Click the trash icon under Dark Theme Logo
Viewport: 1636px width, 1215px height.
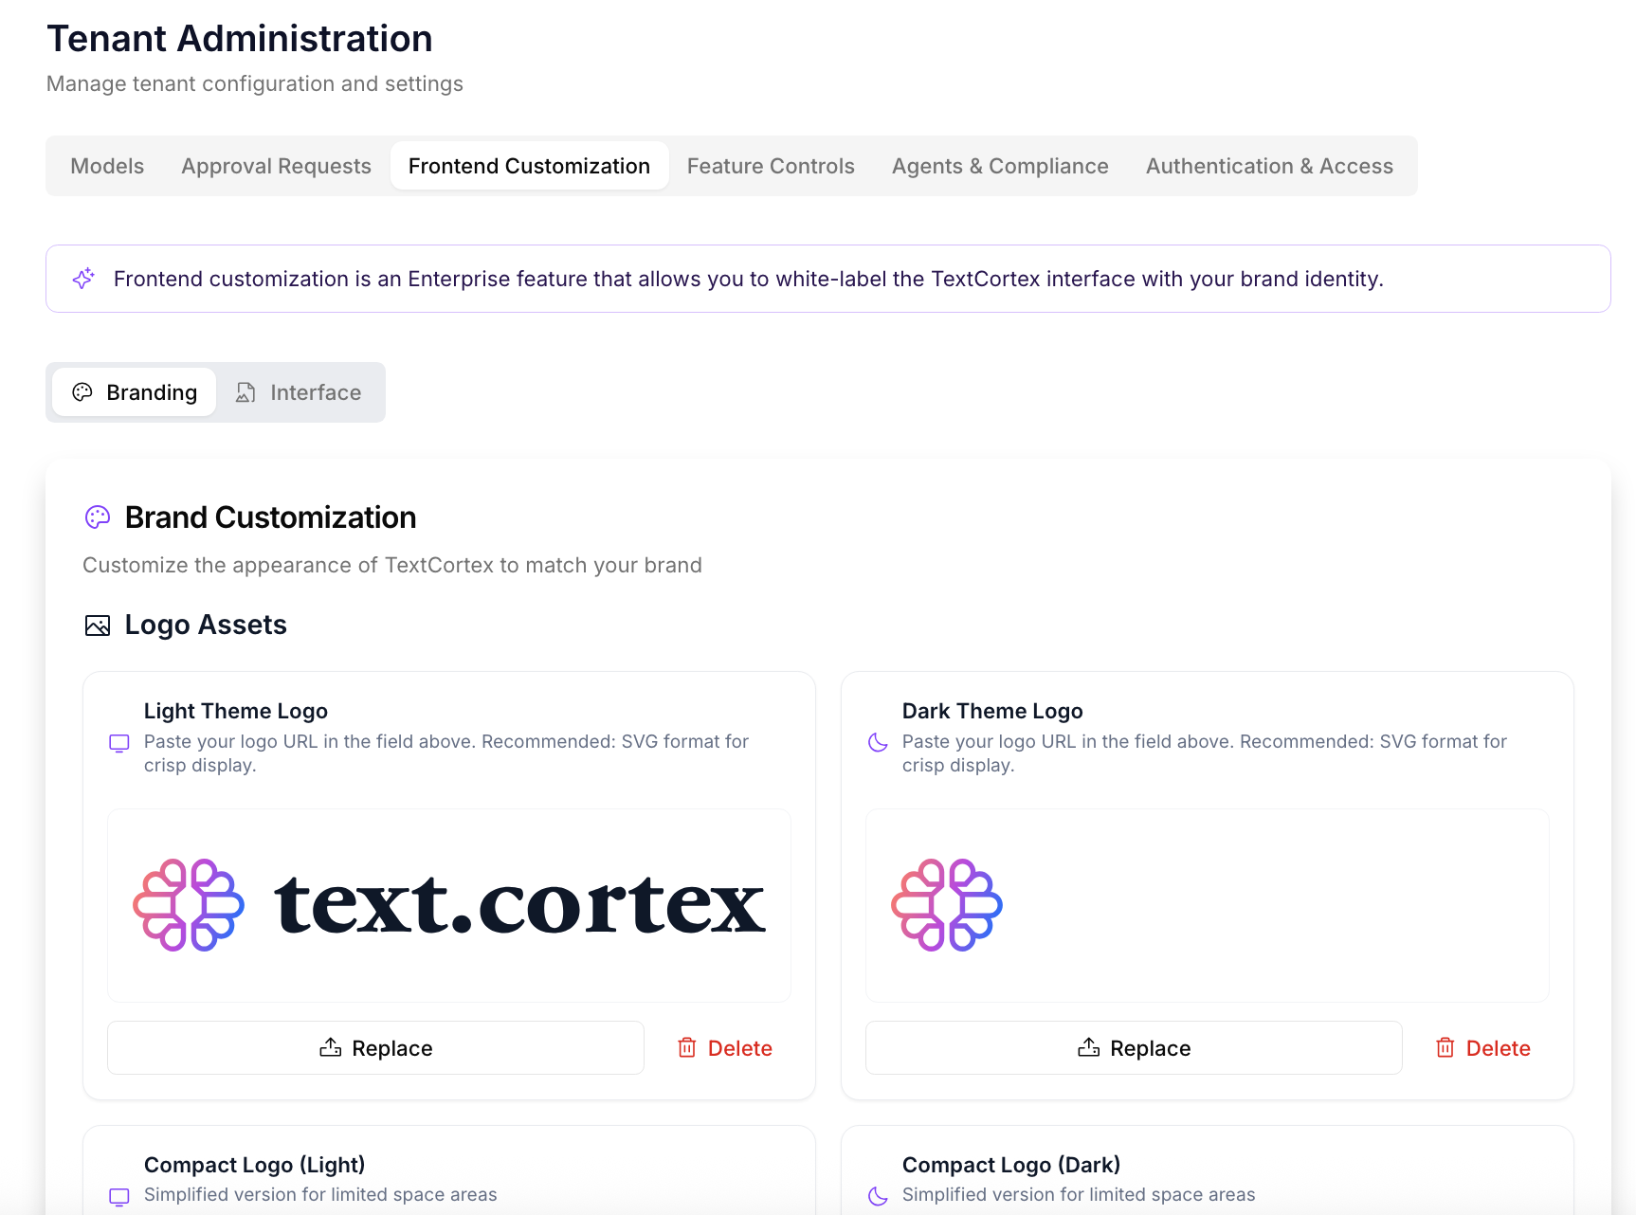(x=1445, y=1048)
